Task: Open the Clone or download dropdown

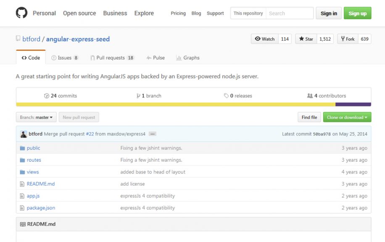Action: tap(347, 117)
